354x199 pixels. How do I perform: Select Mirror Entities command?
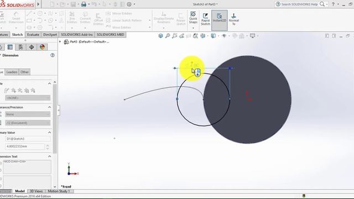[119, 13]
